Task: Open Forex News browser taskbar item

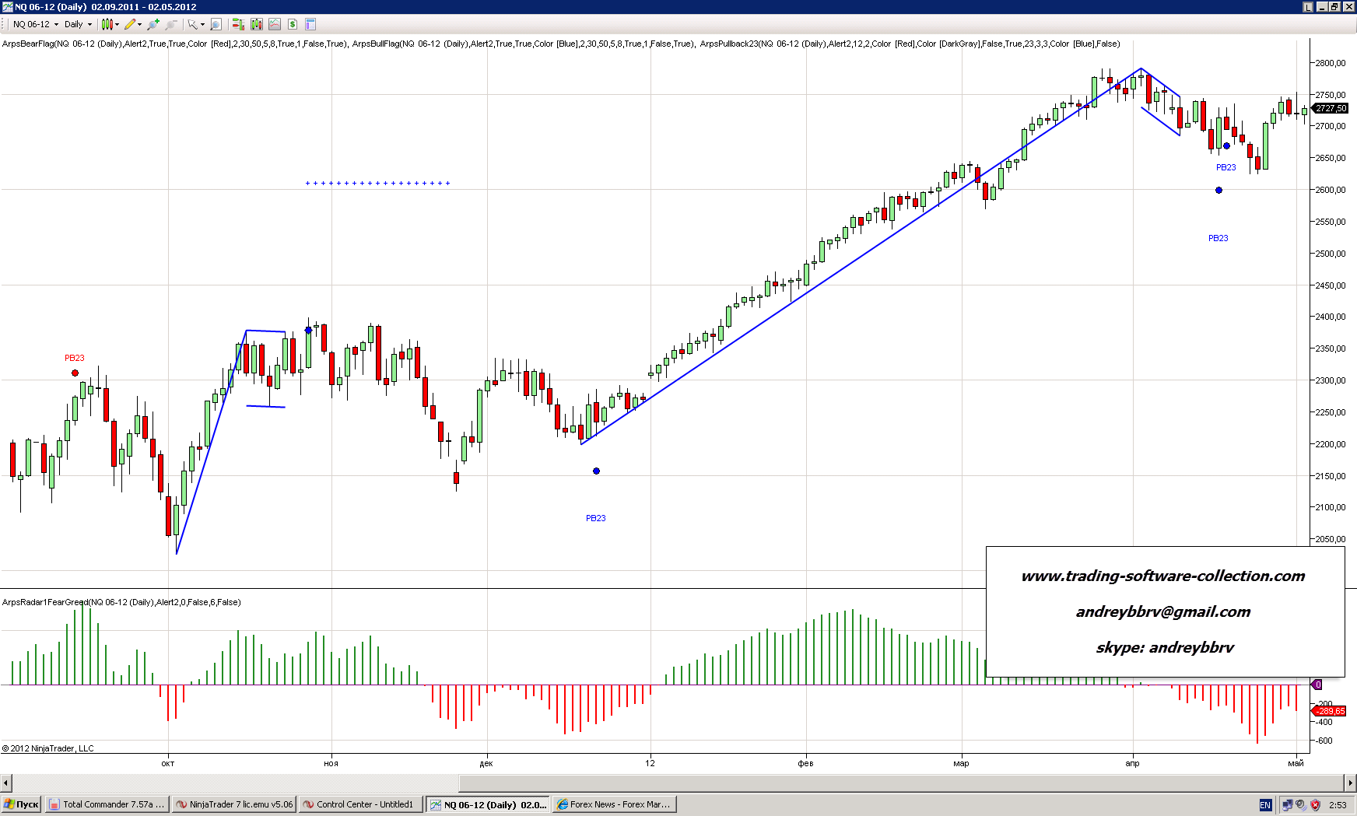Action: [x=614, y=804]
